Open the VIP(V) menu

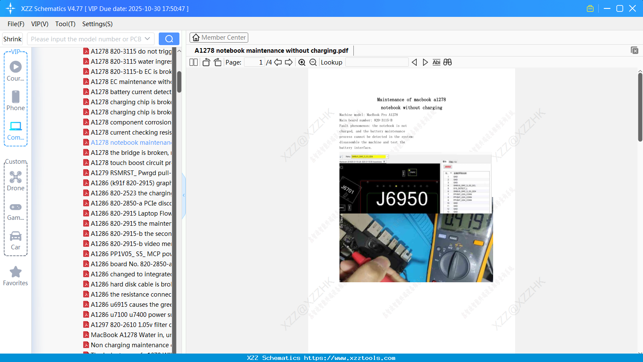40,24
